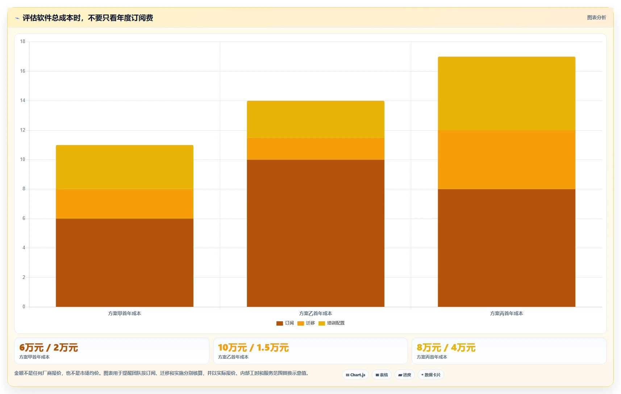Click the 图表分析 label in header
The height and width of the screenshot is (394, 621).
[x=596, y=17]
